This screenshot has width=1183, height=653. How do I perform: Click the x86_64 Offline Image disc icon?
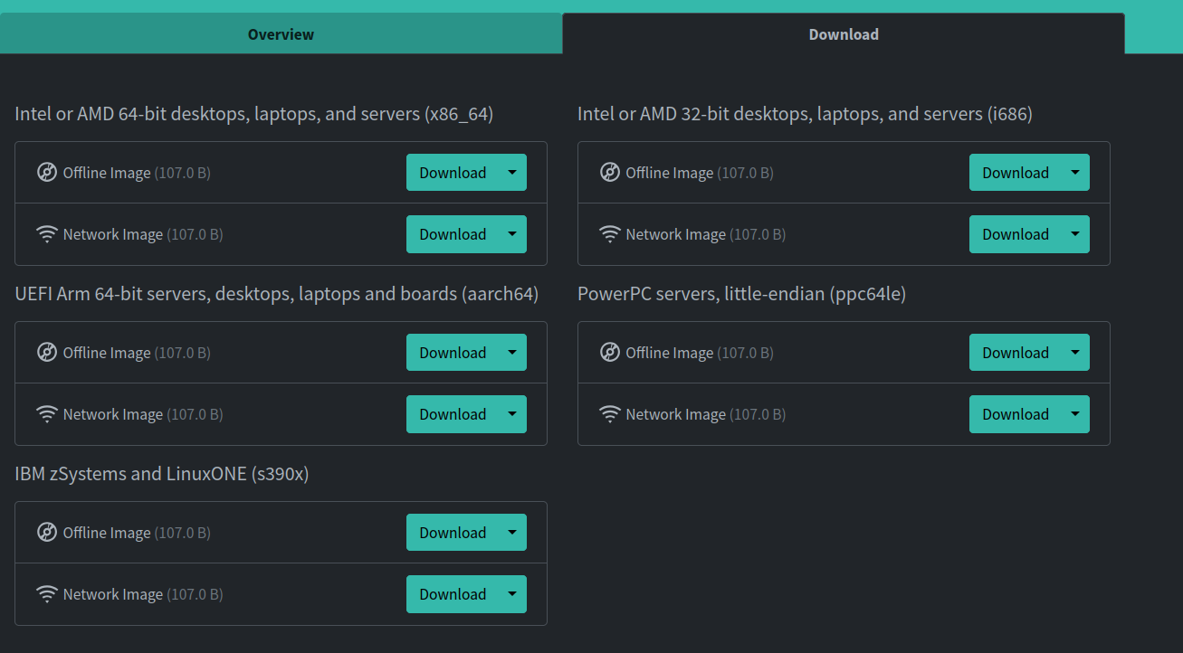click(x=47, y=172)
